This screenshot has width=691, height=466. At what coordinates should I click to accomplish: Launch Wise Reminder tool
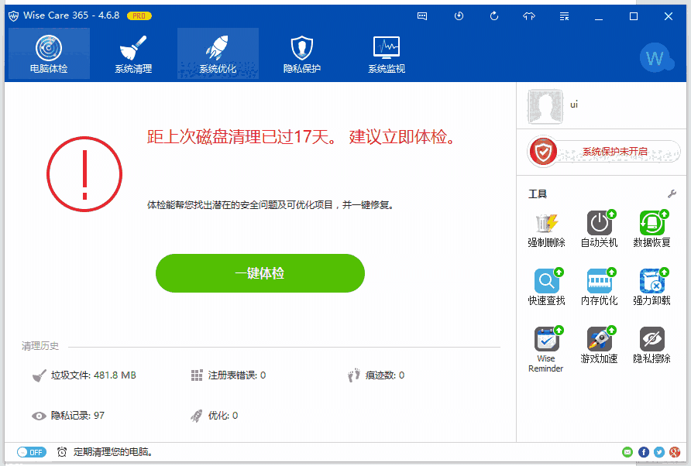pos(546,350)
